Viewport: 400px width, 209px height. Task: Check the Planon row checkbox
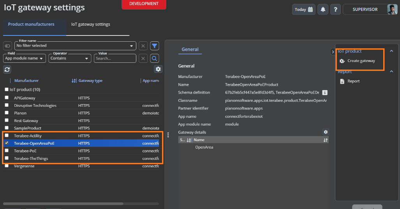tap(7, 113)
